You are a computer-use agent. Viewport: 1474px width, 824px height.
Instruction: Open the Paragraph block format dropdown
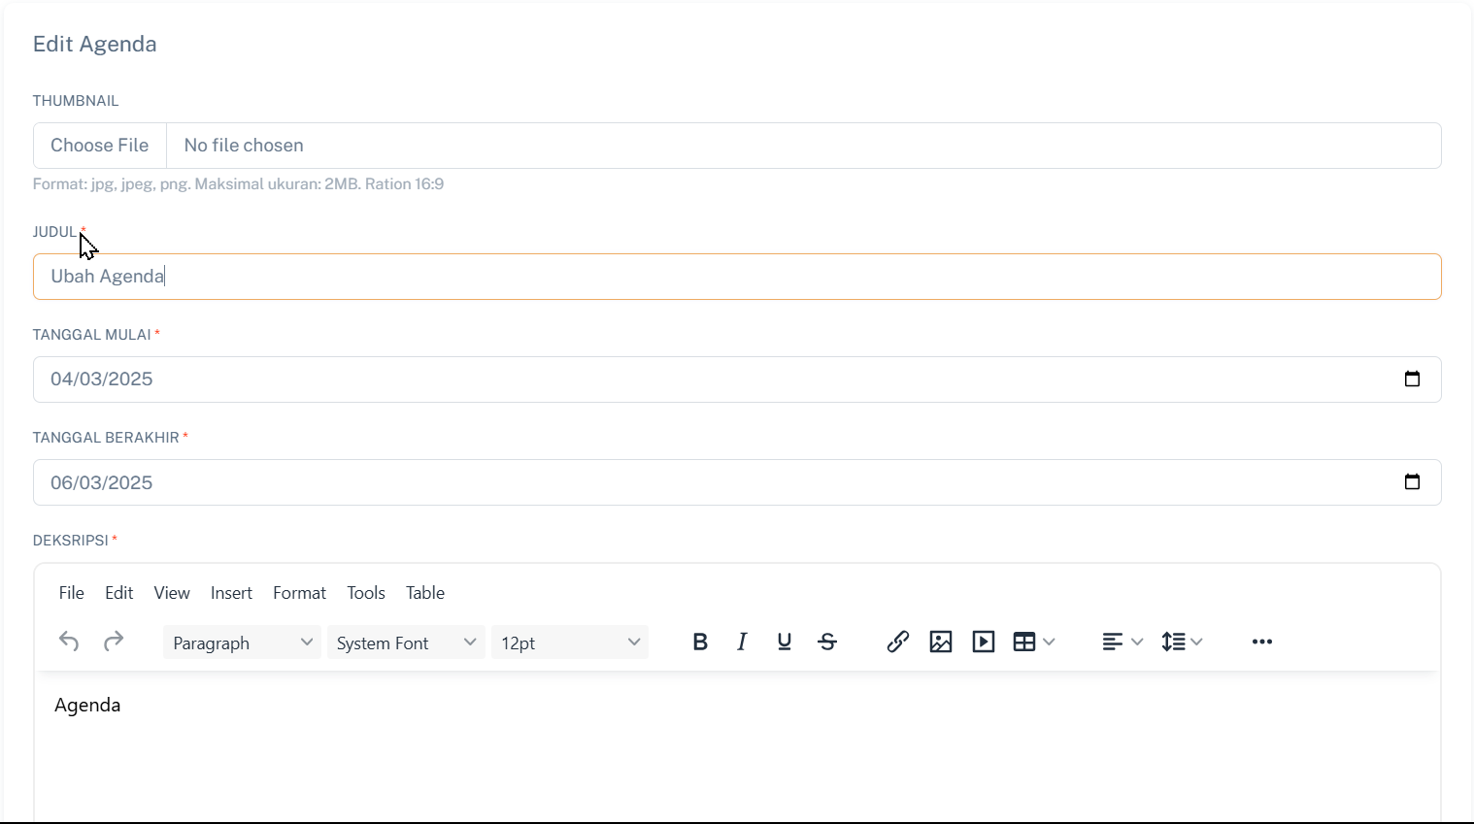[242, 643]
